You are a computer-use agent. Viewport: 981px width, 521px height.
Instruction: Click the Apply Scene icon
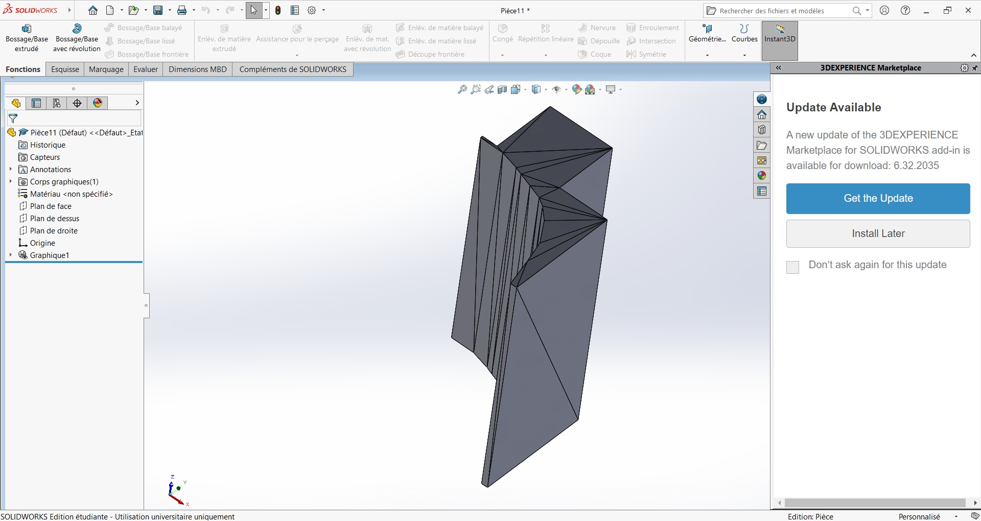point(591,90)
